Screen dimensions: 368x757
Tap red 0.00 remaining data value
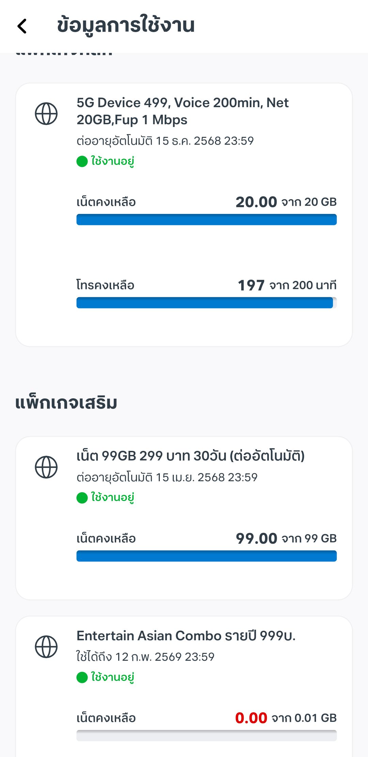251,718
